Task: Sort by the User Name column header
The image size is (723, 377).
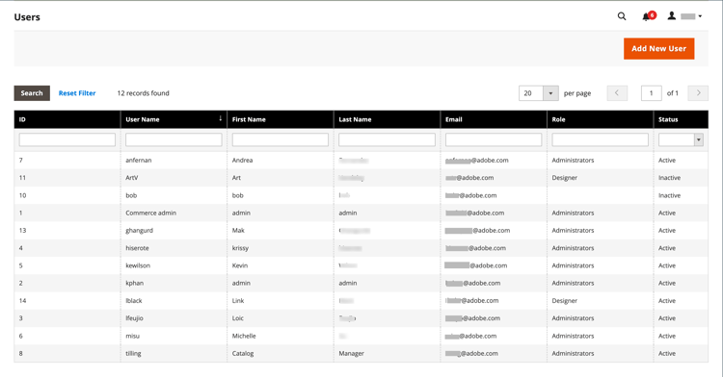Action: [x=174, y=119]
